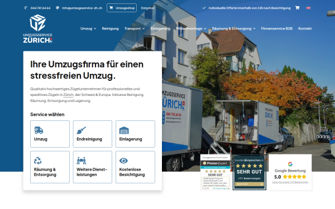Select the Räumung & Entsorgung service card
The width and height of the screenshot is (335, 209).
pos(50,167)
